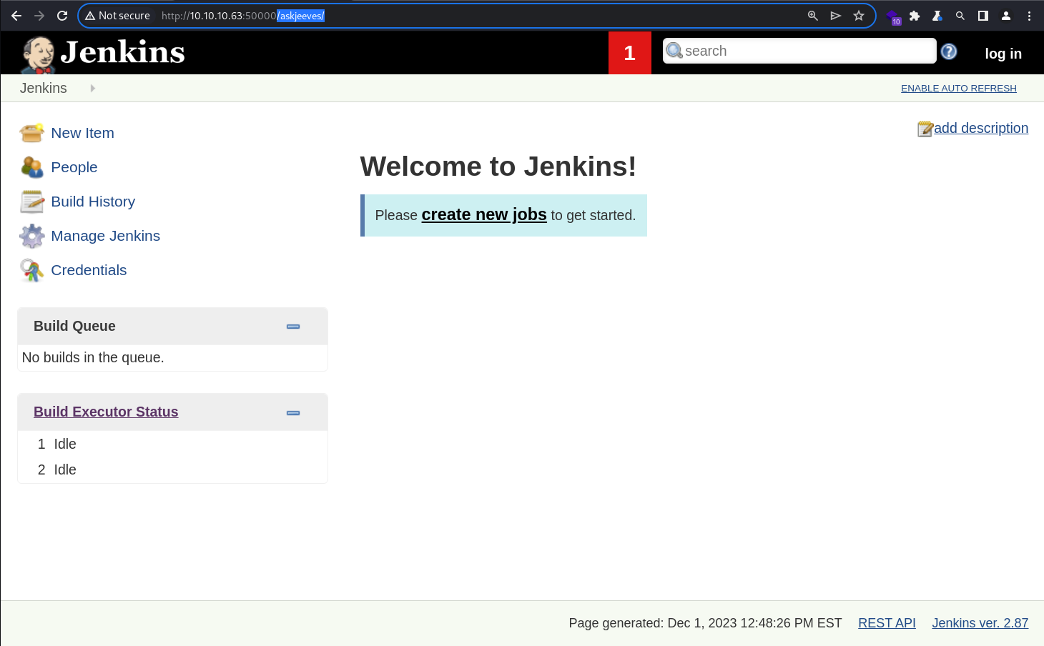
Task: Click the Jenkins breadcrumb link
Action: [44, 88]
